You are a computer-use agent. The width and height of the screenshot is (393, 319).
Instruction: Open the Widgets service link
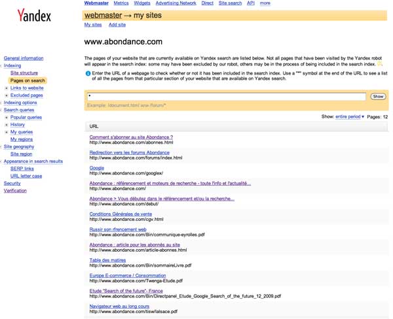point(142,3)
